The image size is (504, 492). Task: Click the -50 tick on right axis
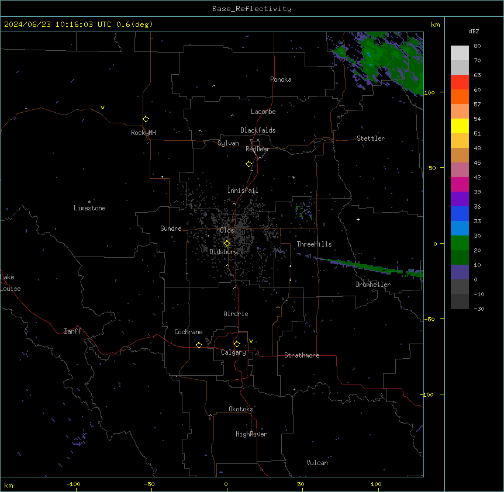coord(430,319)
